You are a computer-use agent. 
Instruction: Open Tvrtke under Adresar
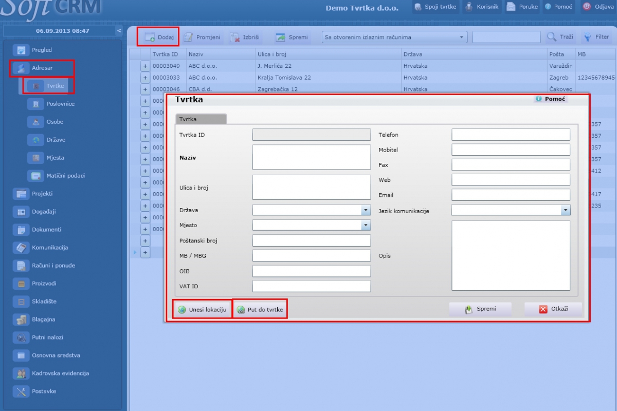point(47,86)
